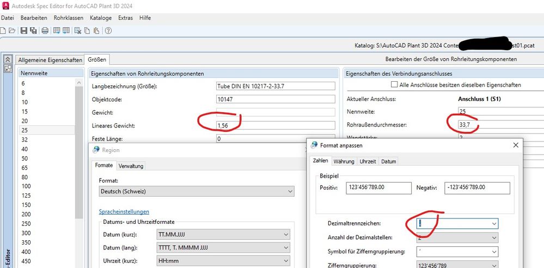Open the Format dropdown showing Deutsch (Schweiz)

(x=197, y=191)
